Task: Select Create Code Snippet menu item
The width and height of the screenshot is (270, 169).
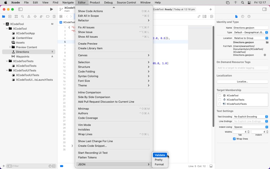Action: point(114,146)
